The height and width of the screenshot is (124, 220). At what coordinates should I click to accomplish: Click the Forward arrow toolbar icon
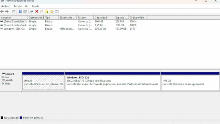click(x=7, y=12)
